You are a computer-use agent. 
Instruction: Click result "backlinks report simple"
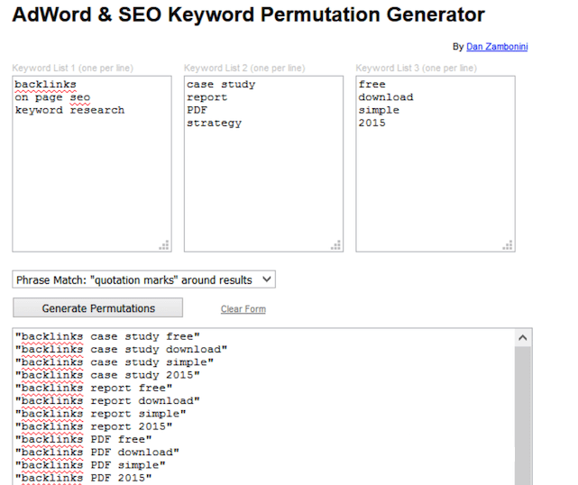(100, 414)
